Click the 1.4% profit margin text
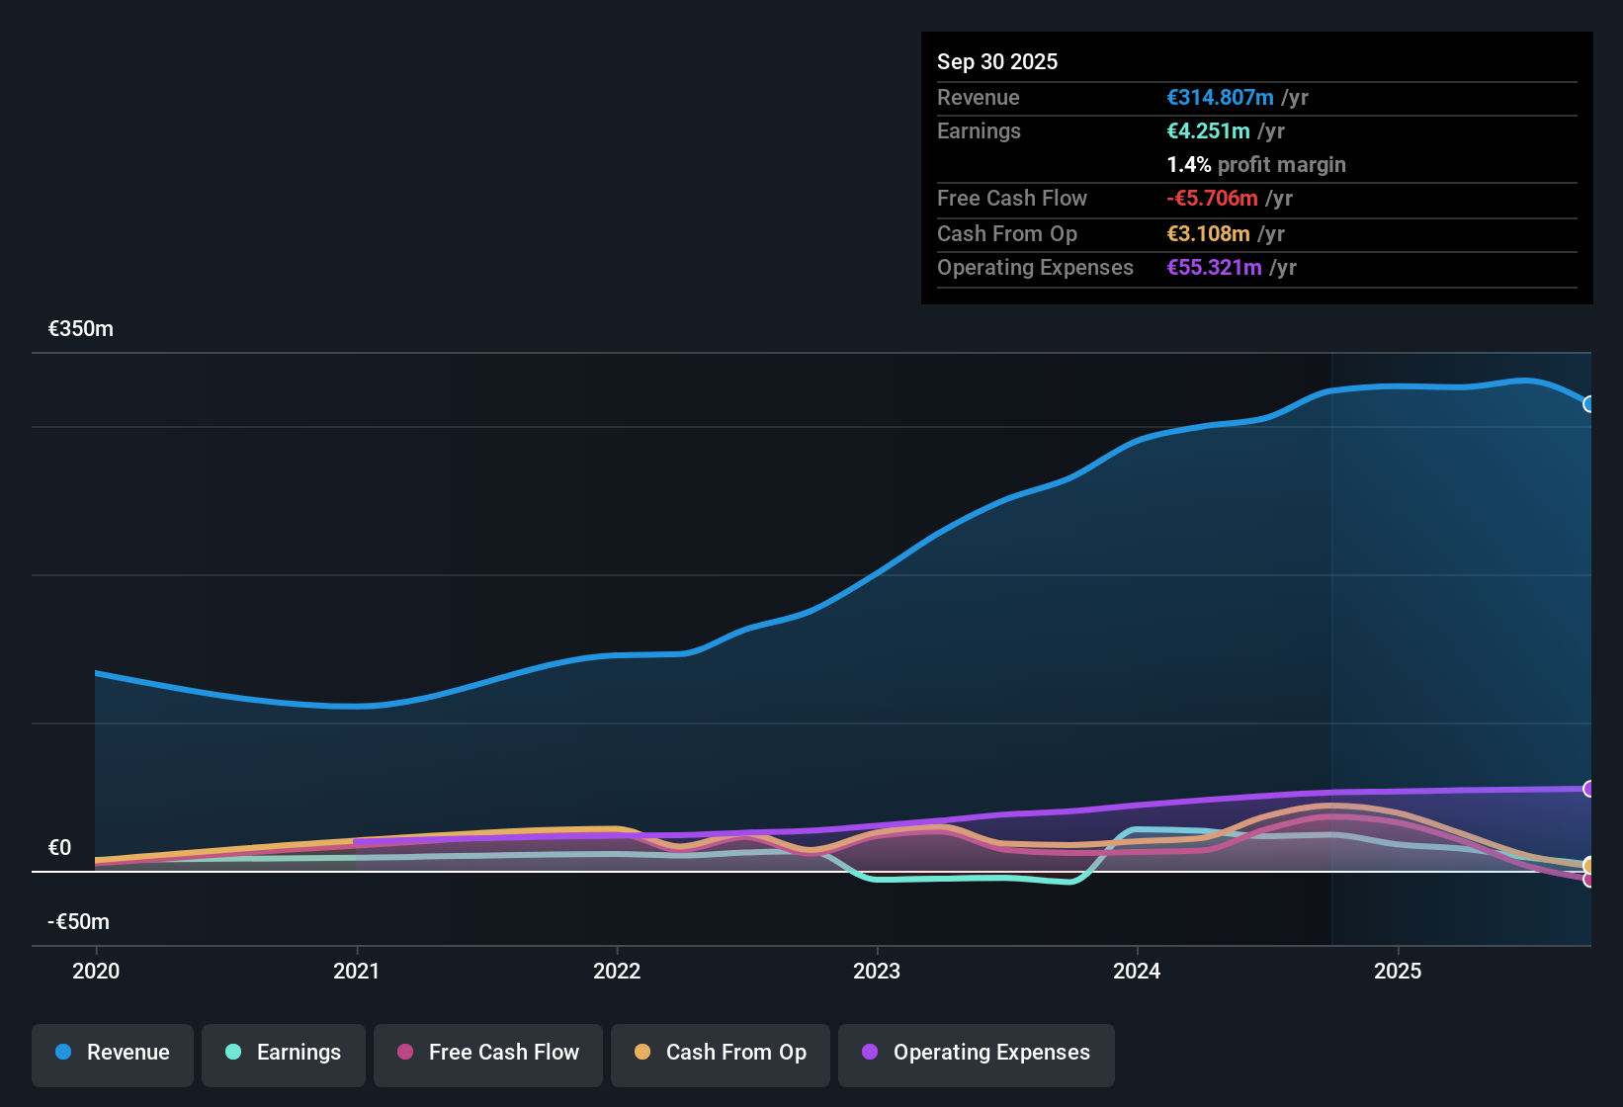 click(x=1256, y=165)
